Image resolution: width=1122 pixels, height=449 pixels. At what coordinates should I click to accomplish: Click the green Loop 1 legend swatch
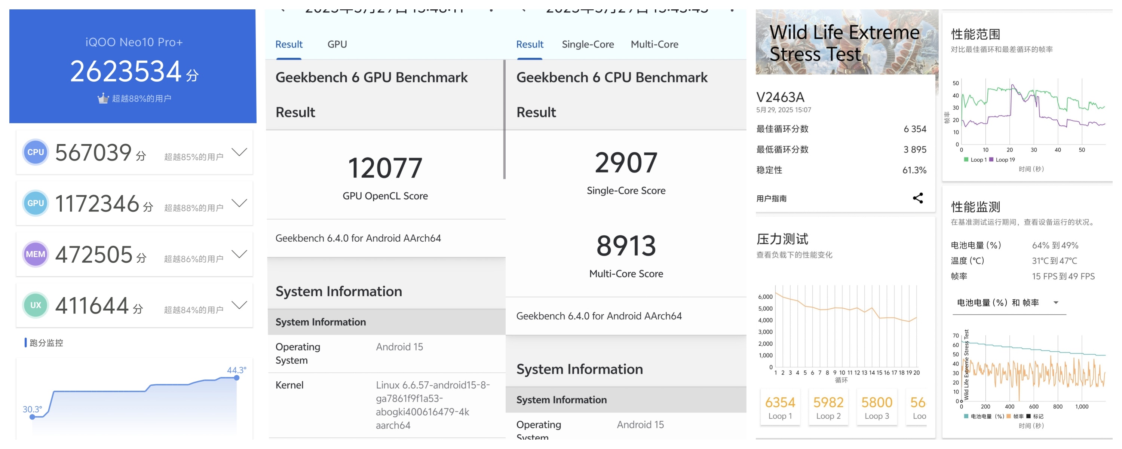(x=966, y=159)
